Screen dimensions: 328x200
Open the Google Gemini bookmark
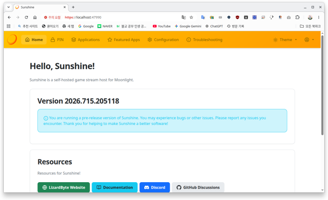pyautogui.click(x=188, y=26)
